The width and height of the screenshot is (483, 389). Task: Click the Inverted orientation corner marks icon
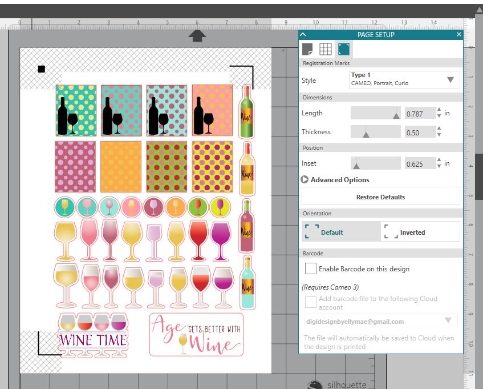tap(391, 232)
